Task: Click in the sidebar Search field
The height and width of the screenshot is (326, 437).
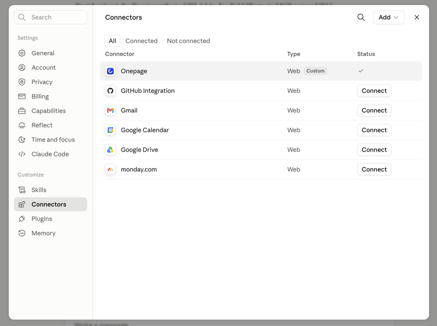Action: (x=50, y=17)
